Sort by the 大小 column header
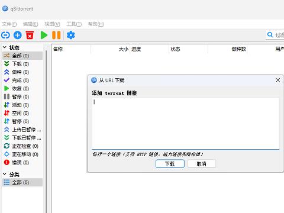The image size is (284, 213). click(111, 49)
